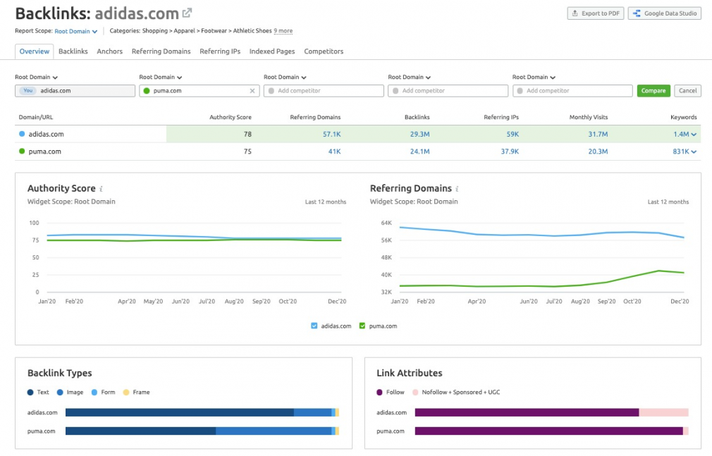712x456 pixels.
Task: Go to Referring Domains tab
Action: click(x=161, y=51)
